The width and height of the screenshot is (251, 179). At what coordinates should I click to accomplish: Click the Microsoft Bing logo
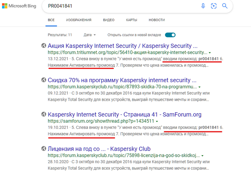20,6
